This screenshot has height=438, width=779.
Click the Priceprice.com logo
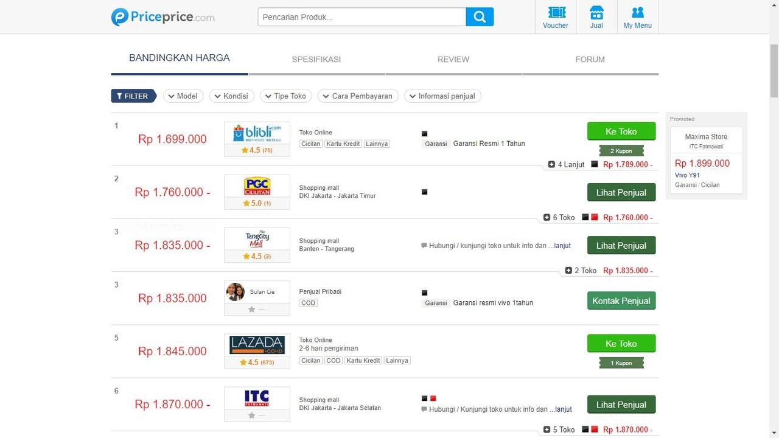click(163, 17)
